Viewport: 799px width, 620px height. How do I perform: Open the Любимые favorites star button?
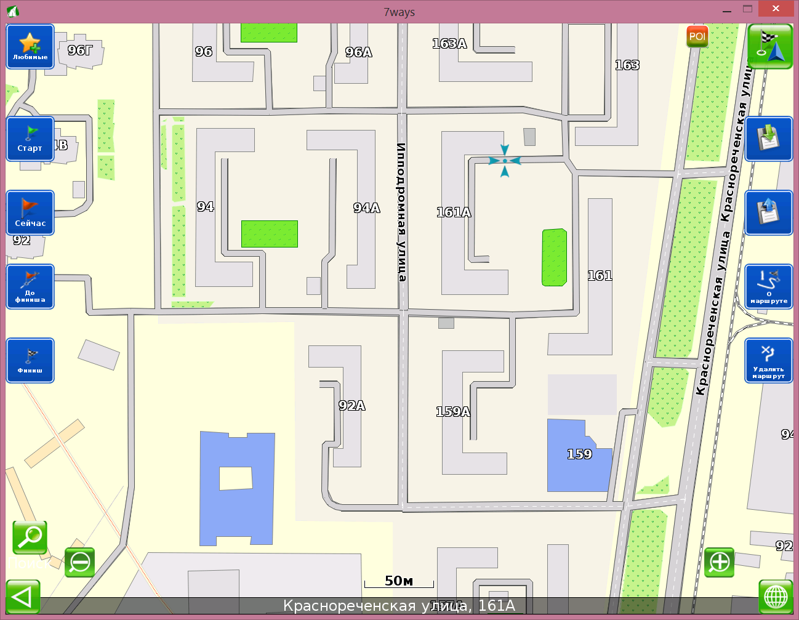pyautogui.click(x=30, y=47)
